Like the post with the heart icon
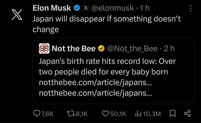The height and width of the screenshot is (123, 201). [x=105, y=114]
